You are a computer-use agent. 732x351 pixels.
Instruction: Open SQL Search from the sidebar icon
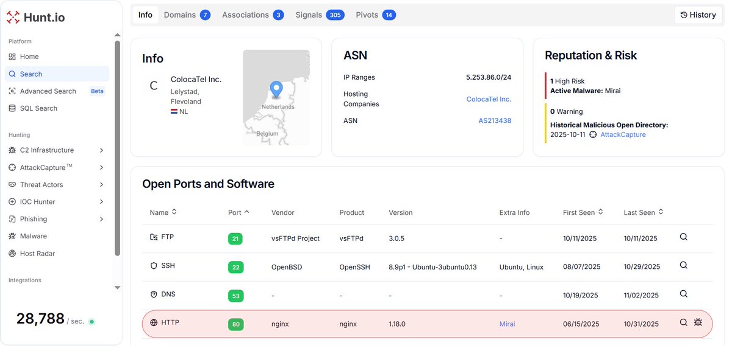12,108
